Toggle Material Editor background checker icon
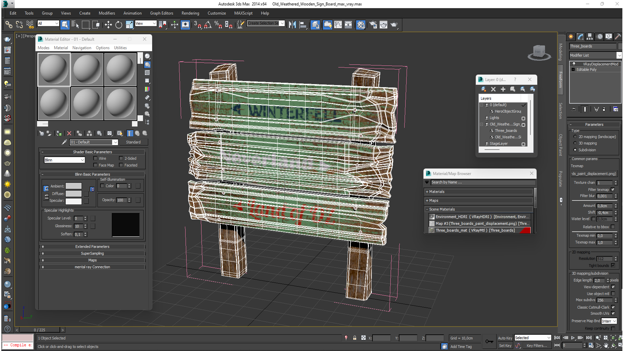Viewport: 624px width, 351px height. coord(147,73)
